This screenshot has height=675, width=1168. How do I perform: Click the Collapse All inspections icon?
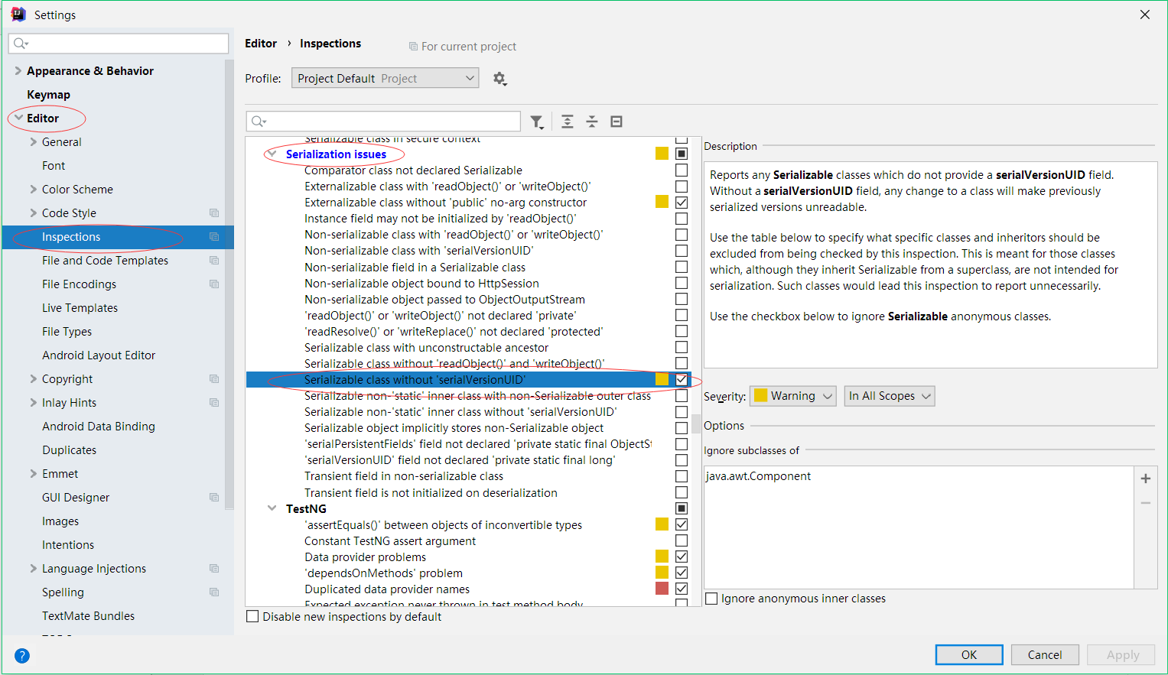point(592,122)
